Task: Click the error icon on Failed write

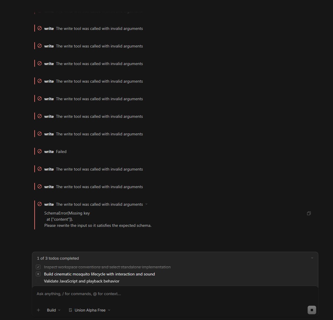Action: click(x=40, y=152)
